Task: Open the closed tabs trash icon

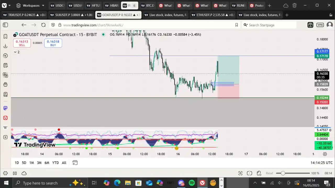Action: tap(294, 5)
